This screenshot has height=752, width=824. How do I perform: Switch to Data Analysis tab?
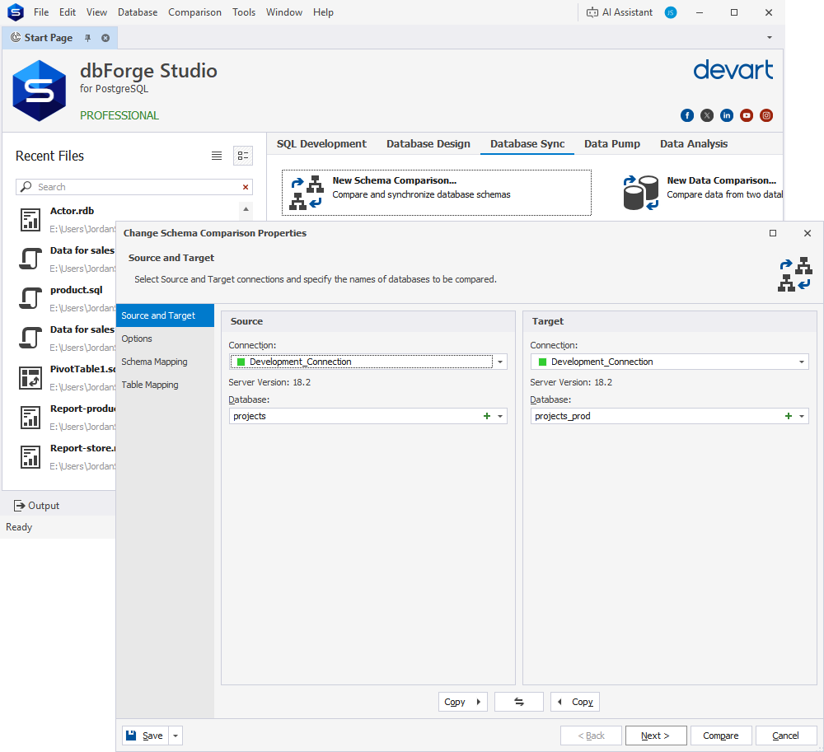694,144
